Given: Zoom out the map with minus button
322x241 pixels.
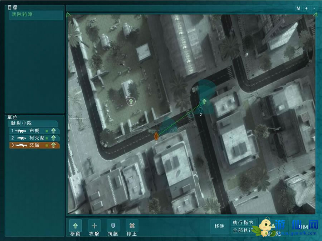Looking at the screenshot, I should tap(314, 9).
